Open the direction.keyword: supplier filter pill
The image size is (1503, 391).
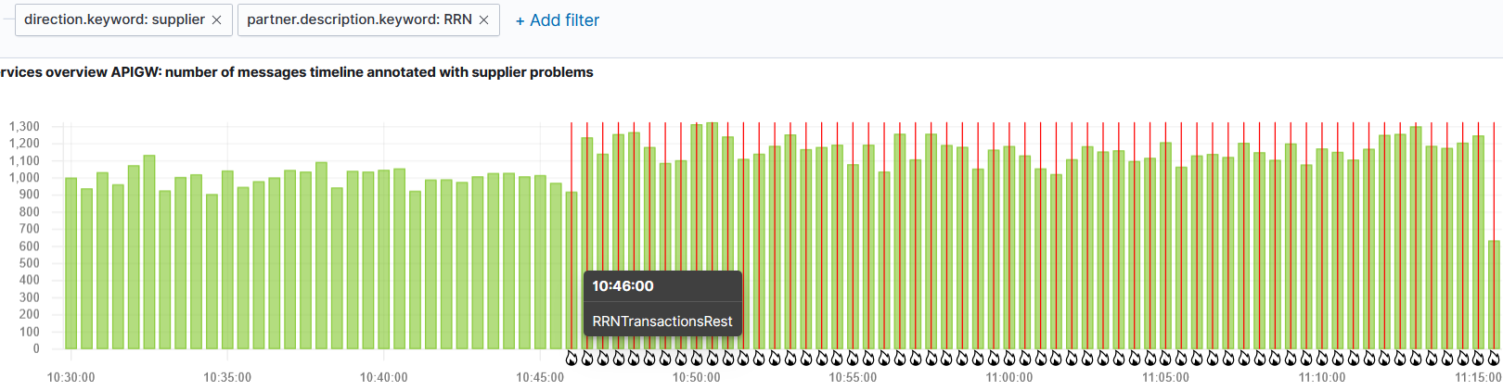tap(113, 19)
